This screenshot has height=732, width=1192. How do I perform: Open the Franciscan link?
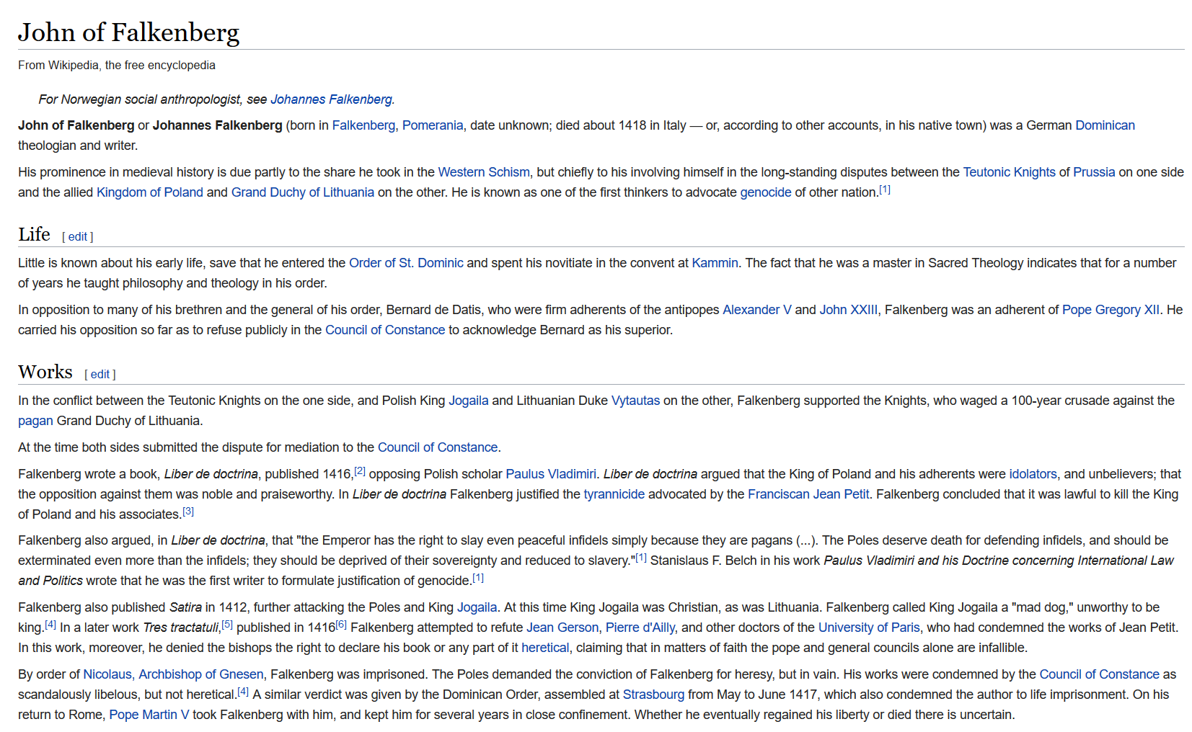pos(779,494)
